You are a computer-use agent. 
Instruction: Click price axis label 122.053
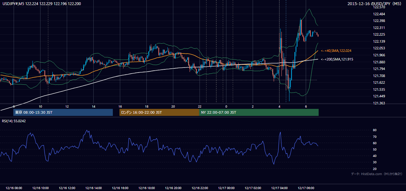pos(379,48)
